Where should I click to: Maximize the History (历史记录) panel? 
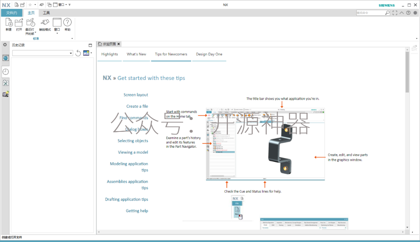(90, 45)
